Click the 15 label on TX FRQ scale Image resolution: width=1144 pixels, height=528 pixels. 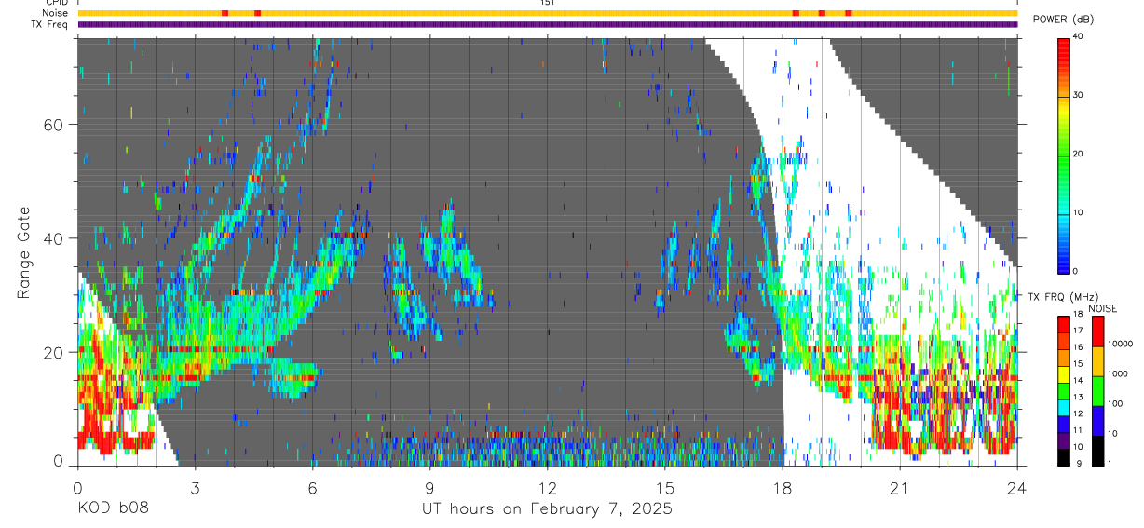pyautogui.click(x=1077, y=364)
